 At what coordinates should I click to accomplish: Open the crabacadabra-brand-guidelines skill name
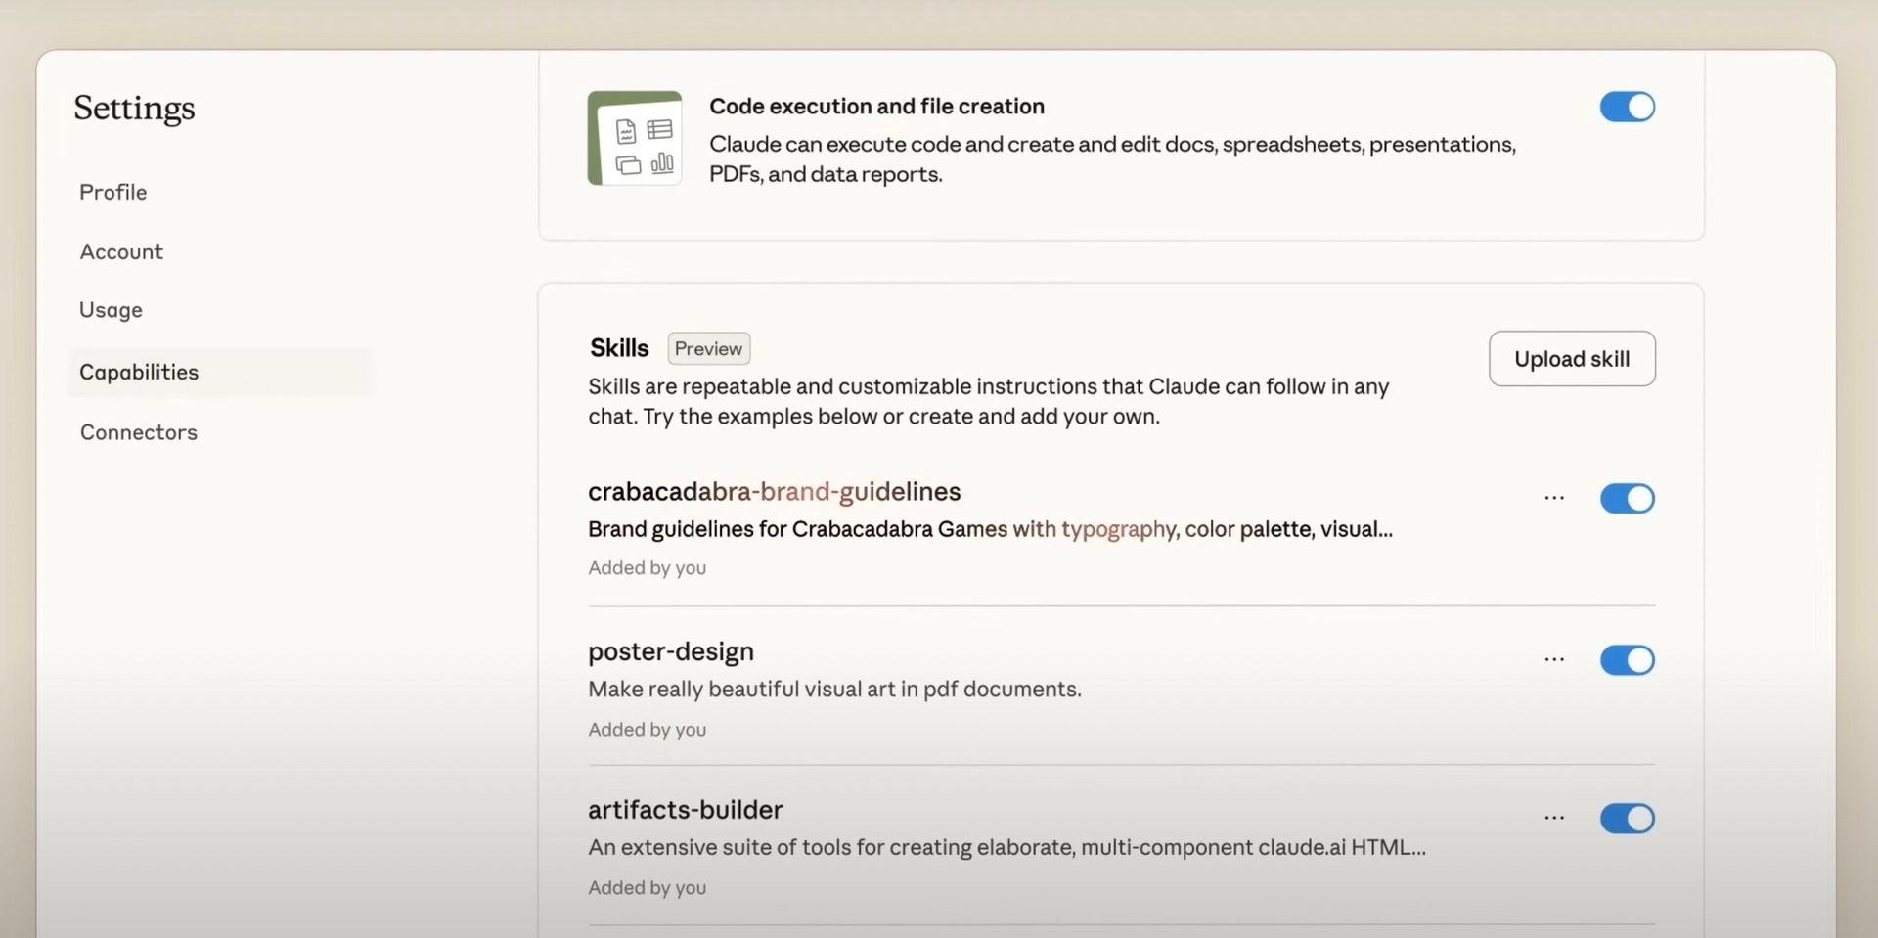click(774, 491)
